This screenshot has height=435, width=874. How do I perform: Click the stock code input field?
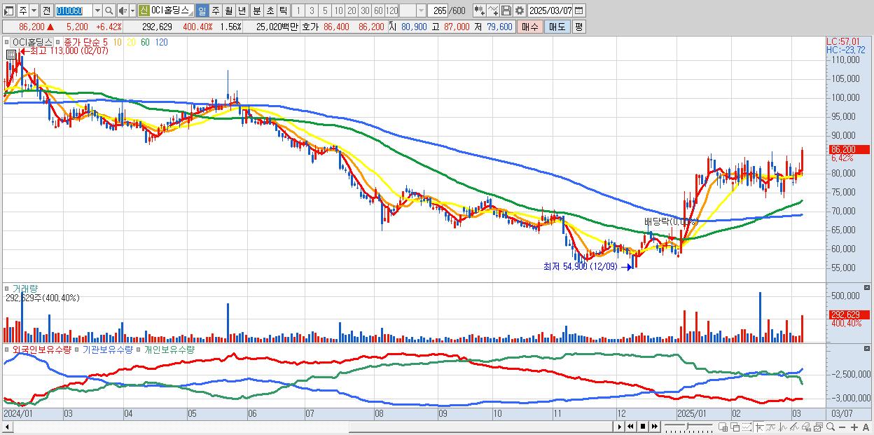tap(74, 11)
